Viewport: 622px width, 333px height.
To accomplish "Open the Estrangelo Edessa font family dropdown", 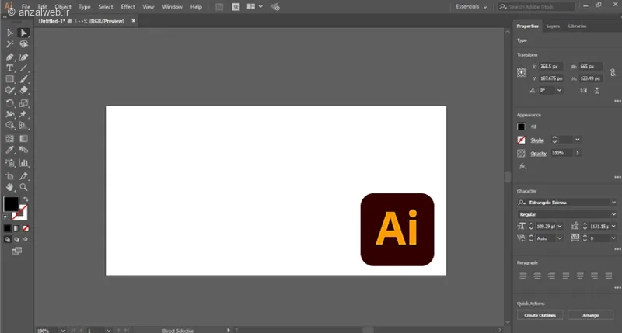I will pos(613,203).
